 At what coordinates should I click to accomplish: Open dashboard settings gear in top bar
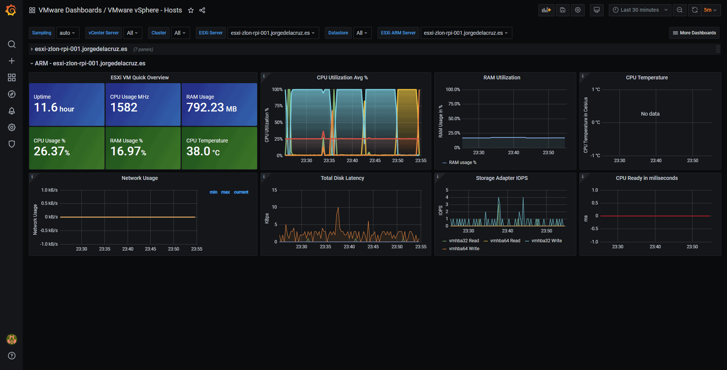(x=578, y=10)
